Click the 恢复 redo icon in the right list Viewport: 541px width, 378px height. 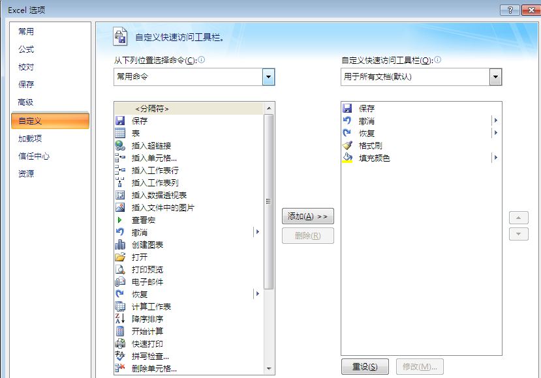click(x=347, y=133)
